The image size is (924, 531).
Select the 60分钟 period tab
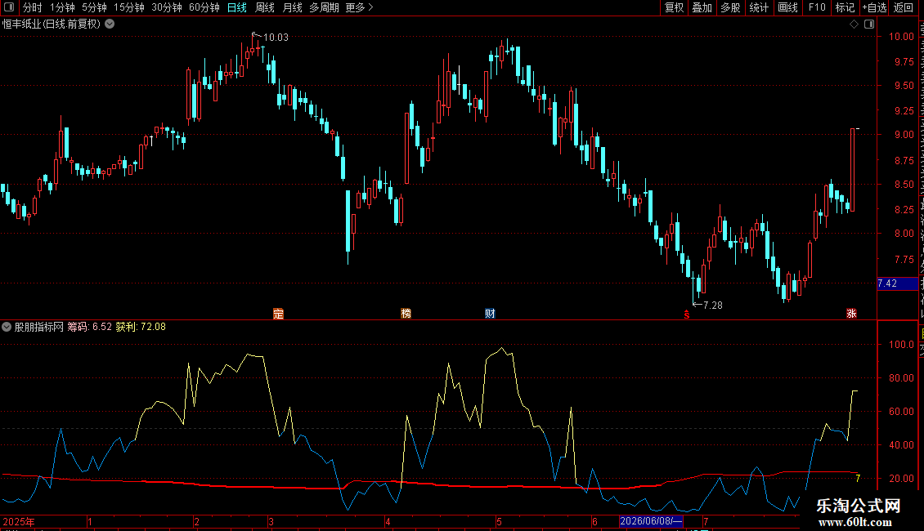[204, 7]
